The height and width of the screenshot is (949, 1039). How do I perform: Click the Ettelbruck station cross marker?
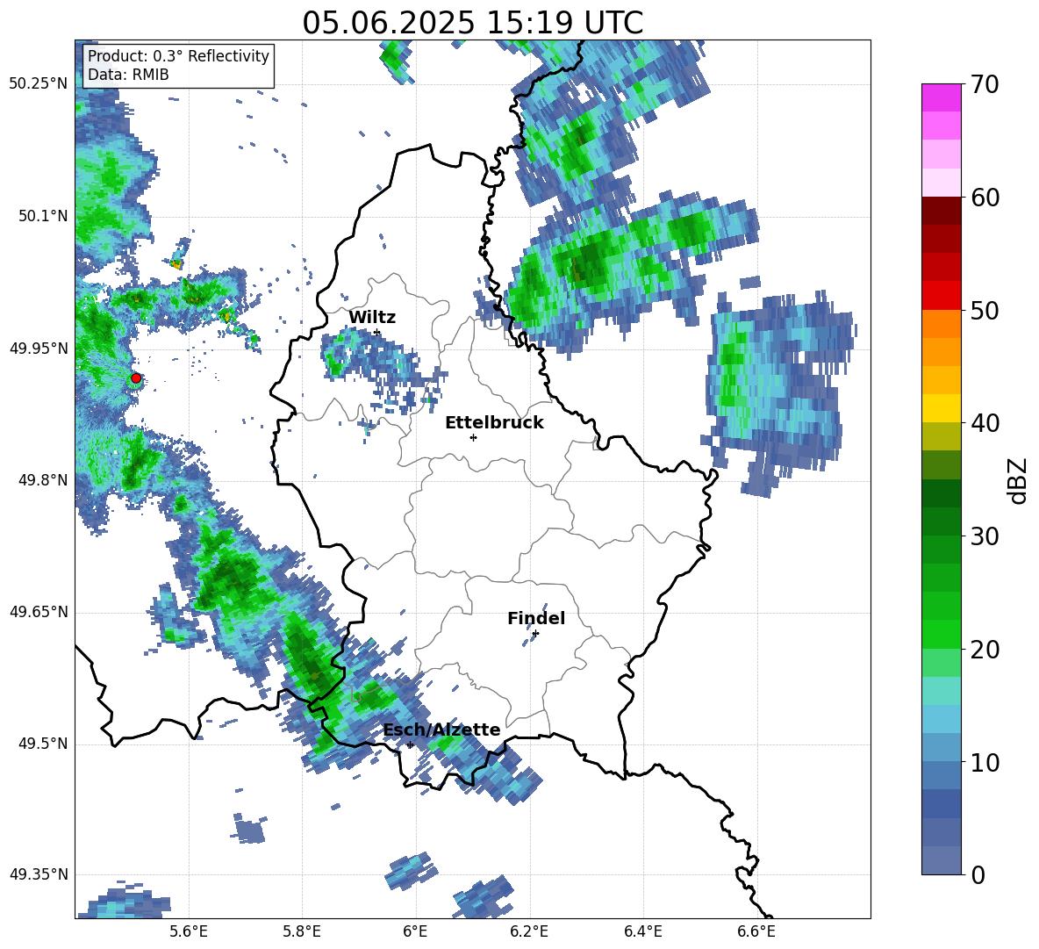[x=473, y=437]
